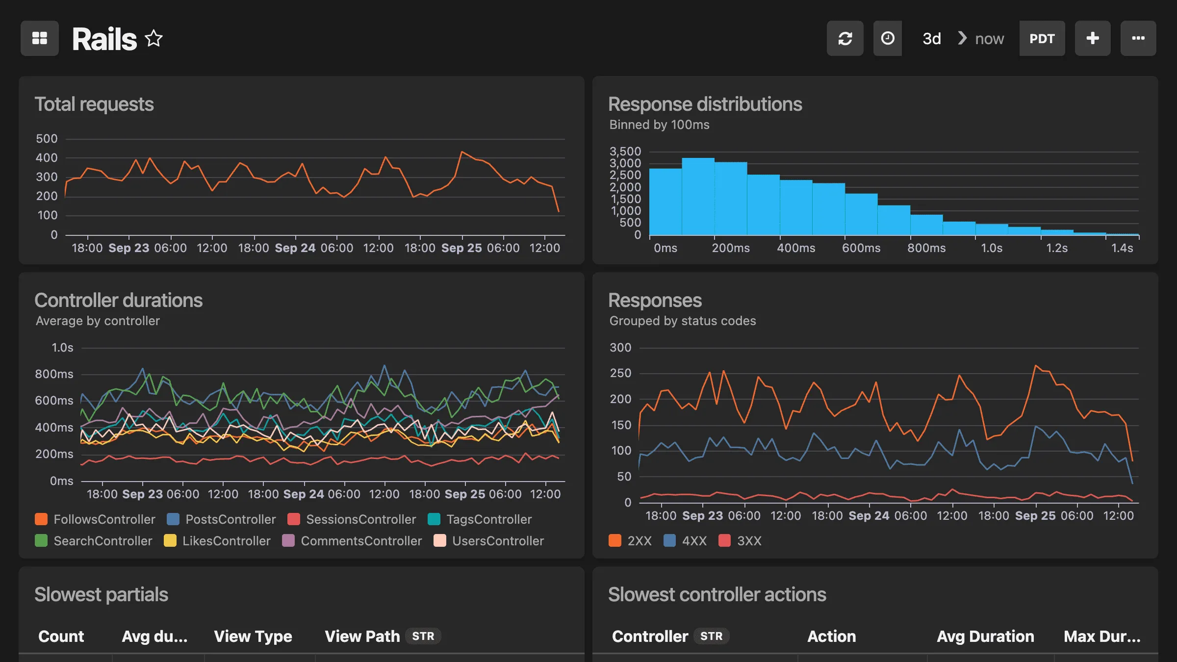
Task: Click the dashboards grid icon beside Rails
Action: pos(40,38)
